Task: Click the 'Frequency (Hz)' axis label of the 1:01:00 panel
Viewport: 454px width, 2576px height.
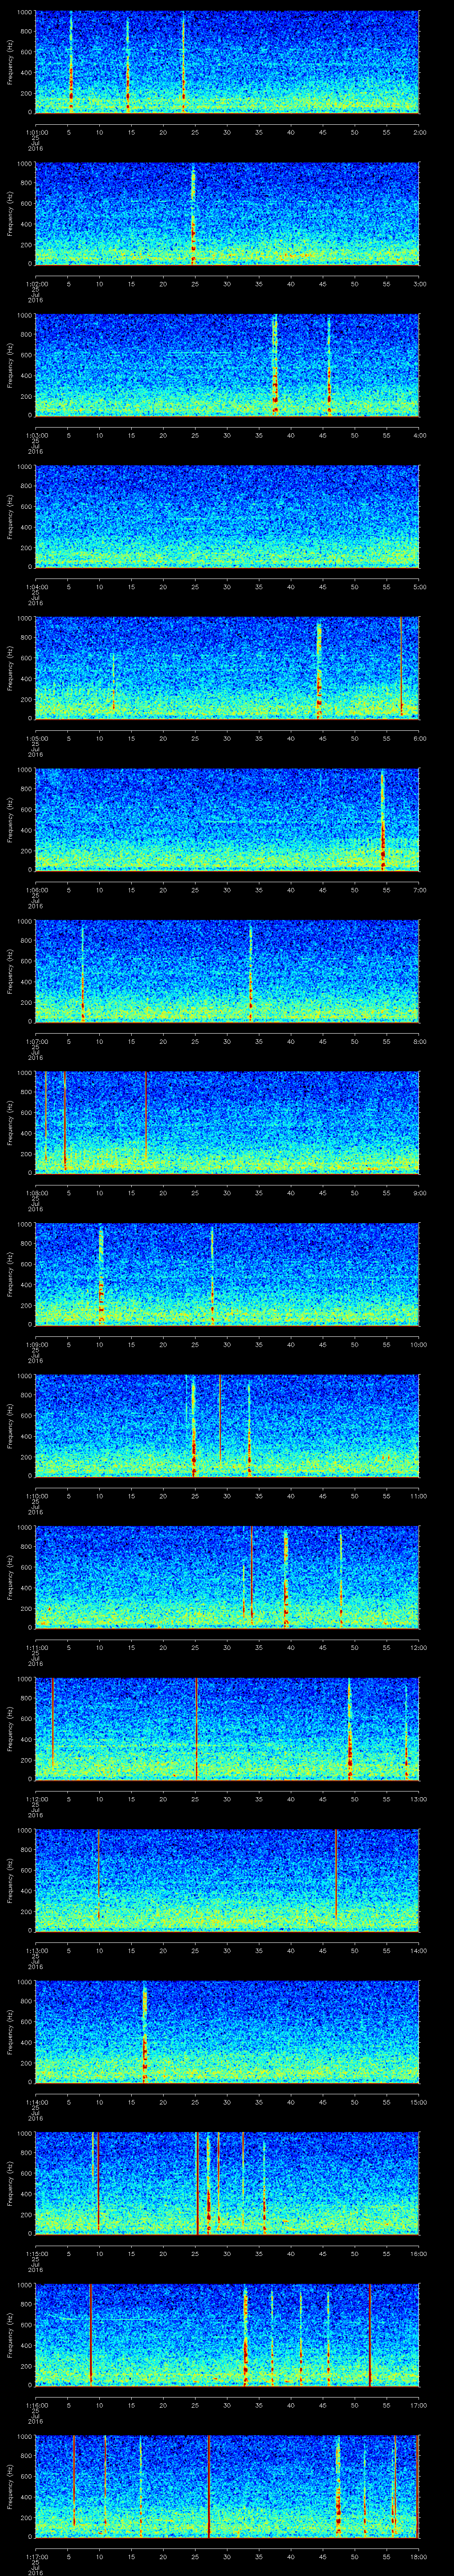Action: tap(10, 62)
